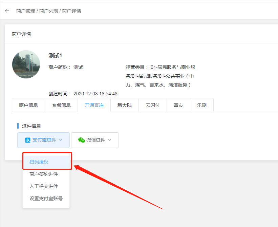Click 商户管理 in the breadcrumb
Viewport: 278px width, 227px height.
pos(26,11)
